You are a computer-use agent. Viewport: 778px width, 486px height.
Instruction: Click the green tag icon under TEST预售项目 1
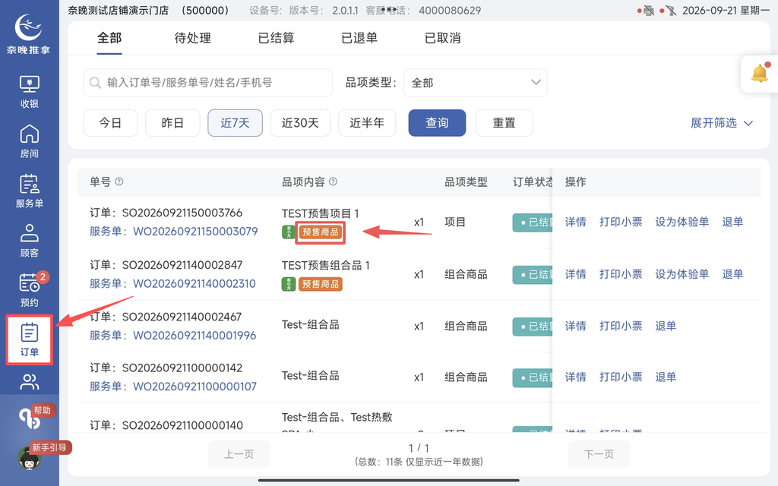(288, 232)
